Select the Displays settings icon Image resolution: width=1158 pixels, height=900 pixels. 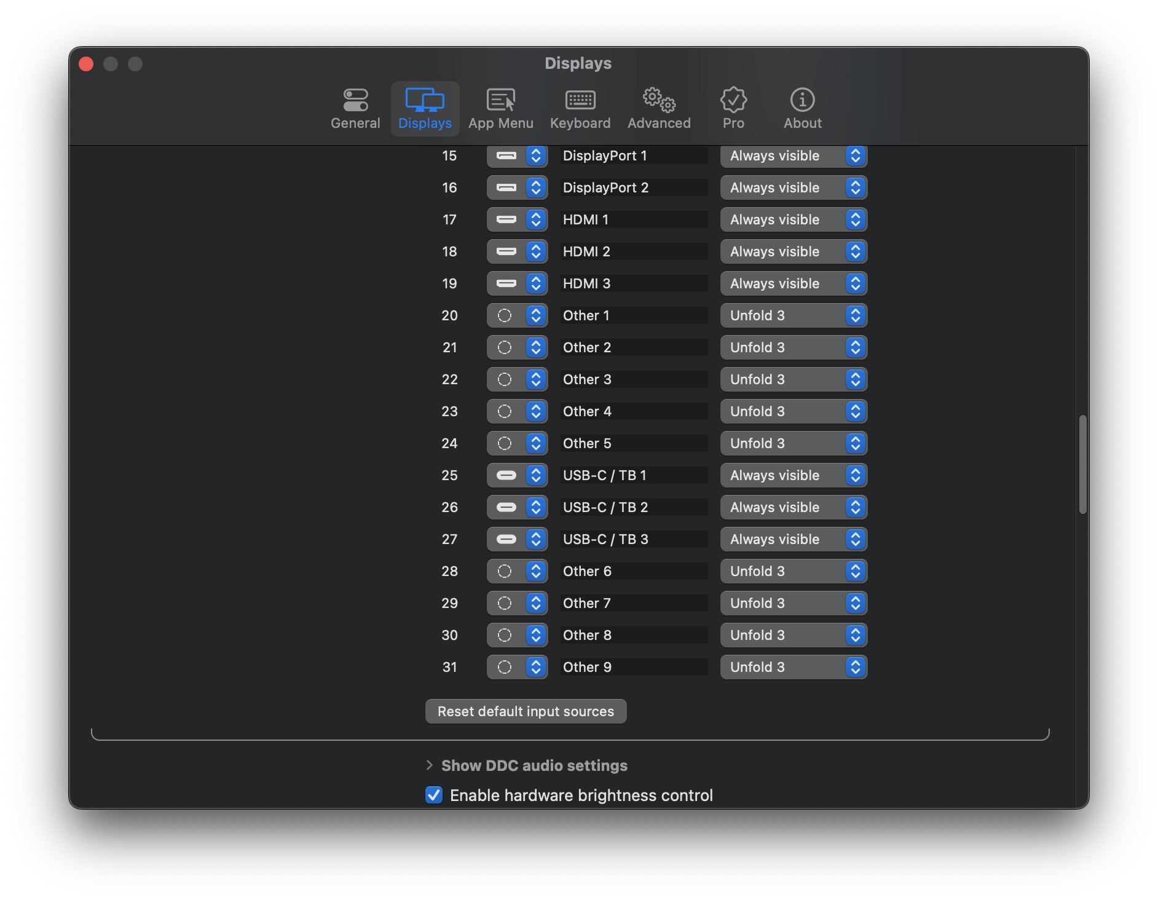(x=425, y=108)
